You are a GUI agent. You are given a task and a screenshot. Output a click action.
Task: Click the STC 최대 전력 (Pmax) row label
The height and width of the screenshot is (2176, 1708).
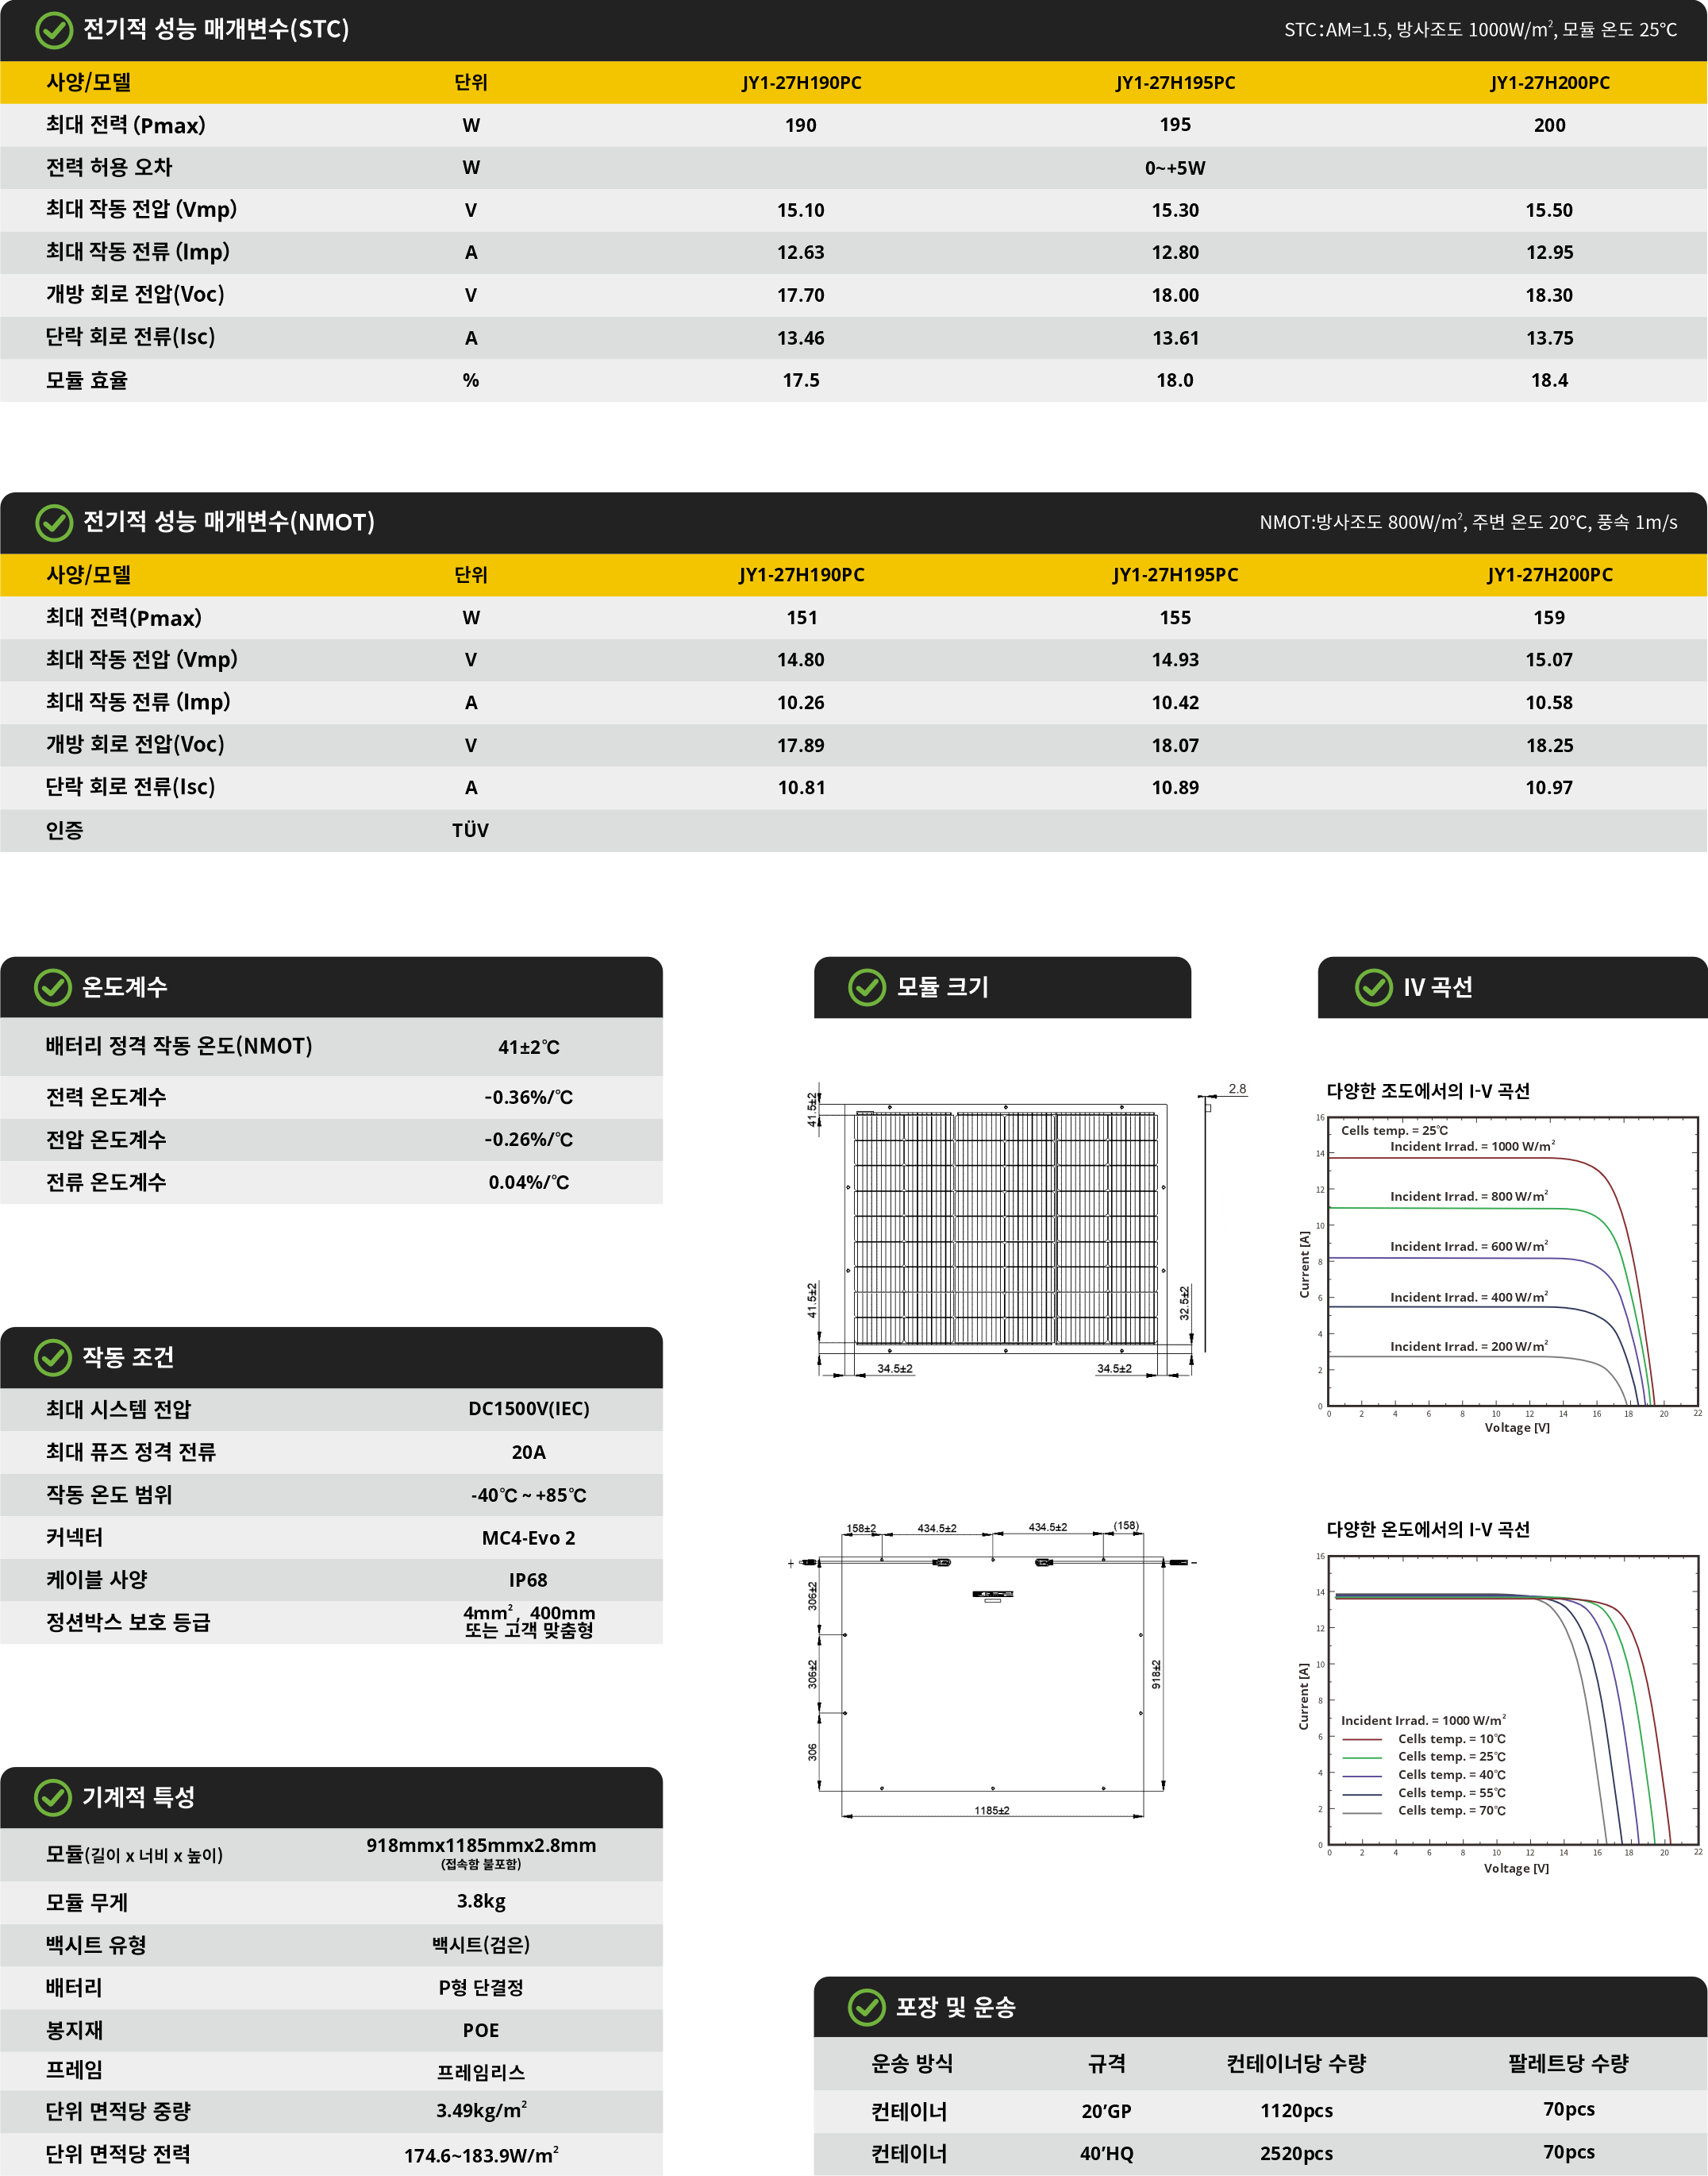[125, 125]
